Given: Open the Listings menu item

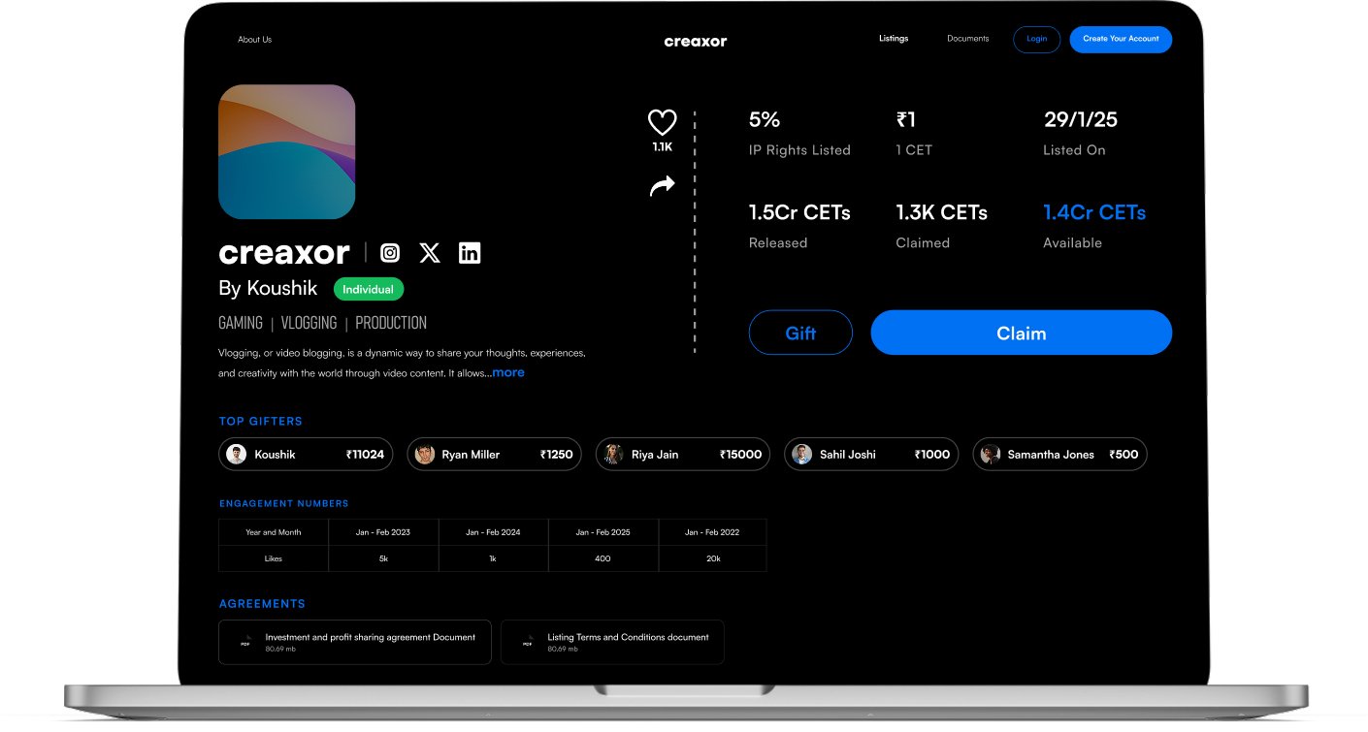Looking at the screenshot, I should tap(894, 39).
